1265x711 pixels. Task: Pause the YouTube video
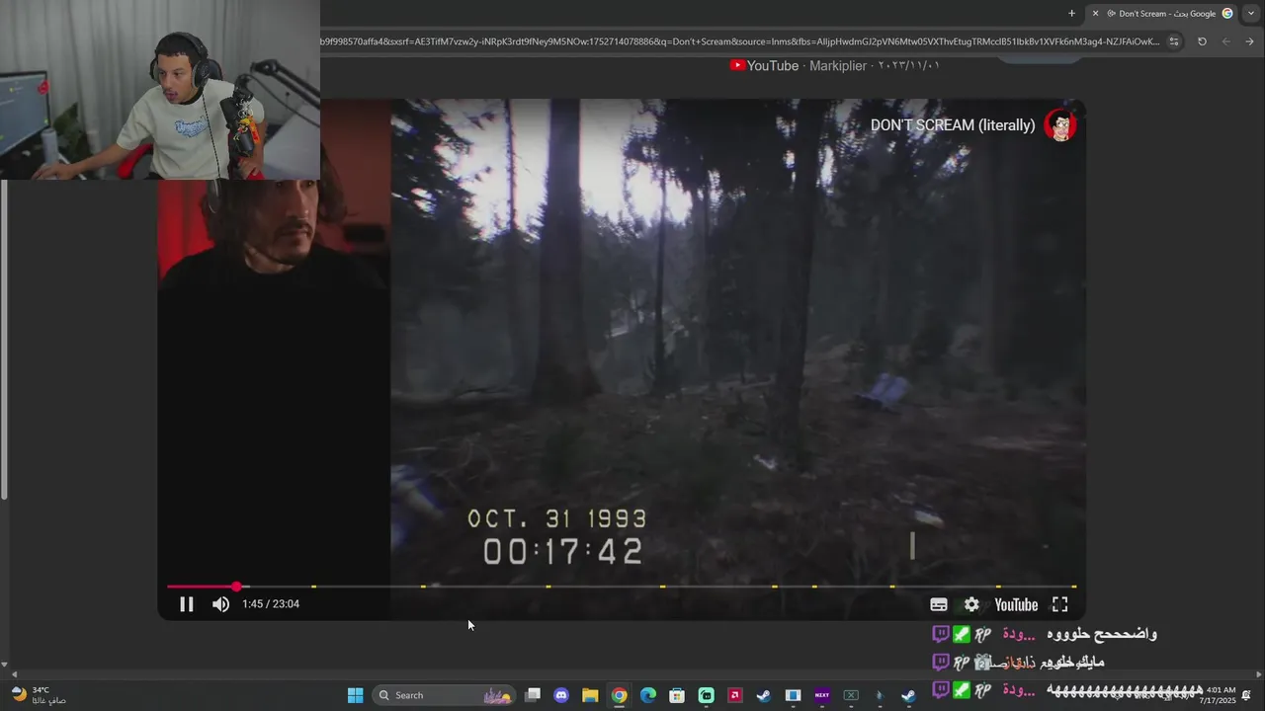click(186, 604)
